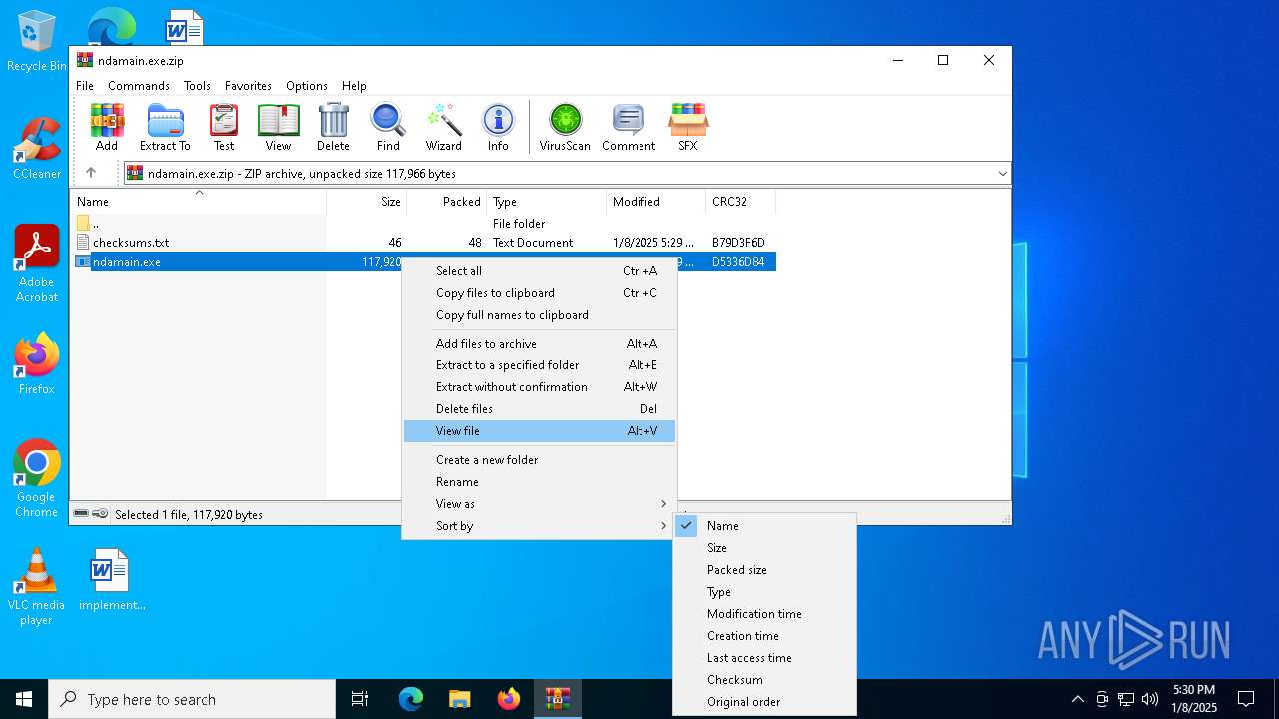This screenshot has height=719, width=1279.
Task: Choose Create a new folder
Action: coord(540,460)
